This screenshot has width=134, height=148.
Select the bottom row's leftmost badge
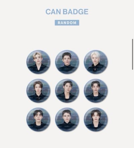39,119
